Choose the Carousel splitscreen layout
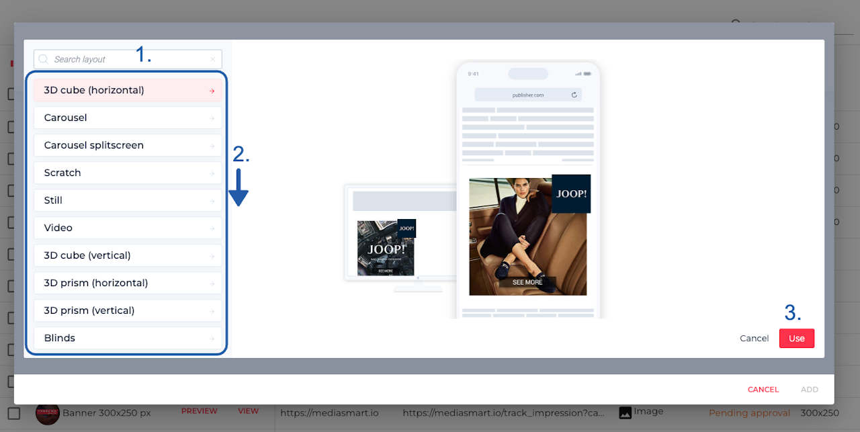 click(x=128, y=145)
